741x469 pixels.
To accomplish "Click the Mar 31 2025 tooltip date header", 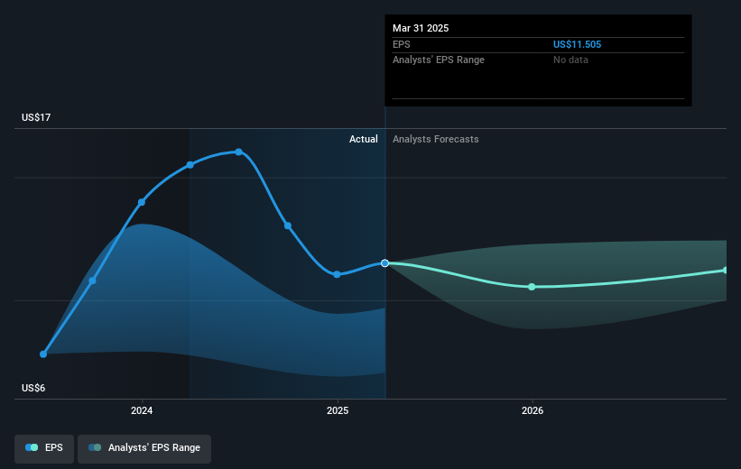I will pyautogui.click(x=421, y=28).
